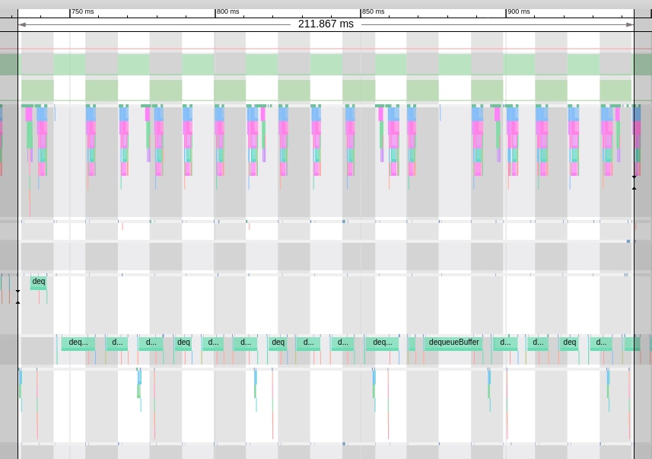Click left arrowhead of the duration span
The image size is (652, 459).
point(22,24)
